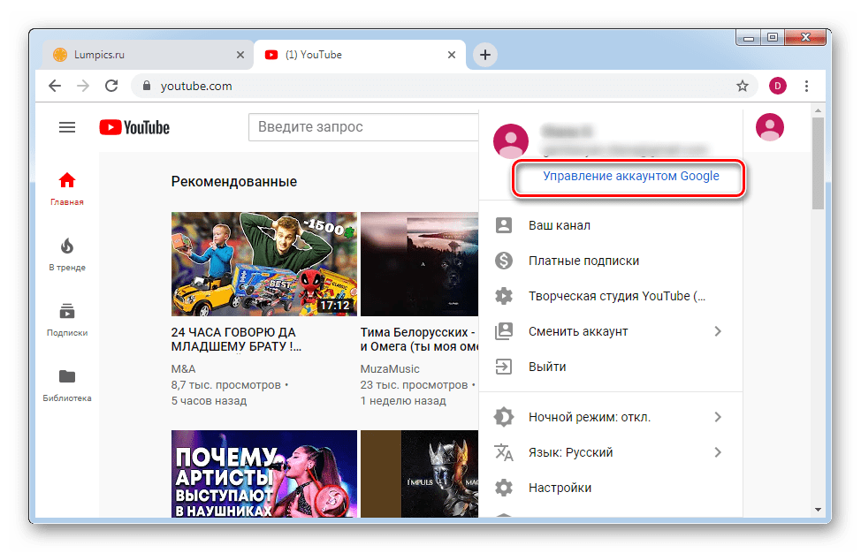This screenshot has width=861, height=553.
Task: Click the Настройки gear icon
Action: [504, 488]
